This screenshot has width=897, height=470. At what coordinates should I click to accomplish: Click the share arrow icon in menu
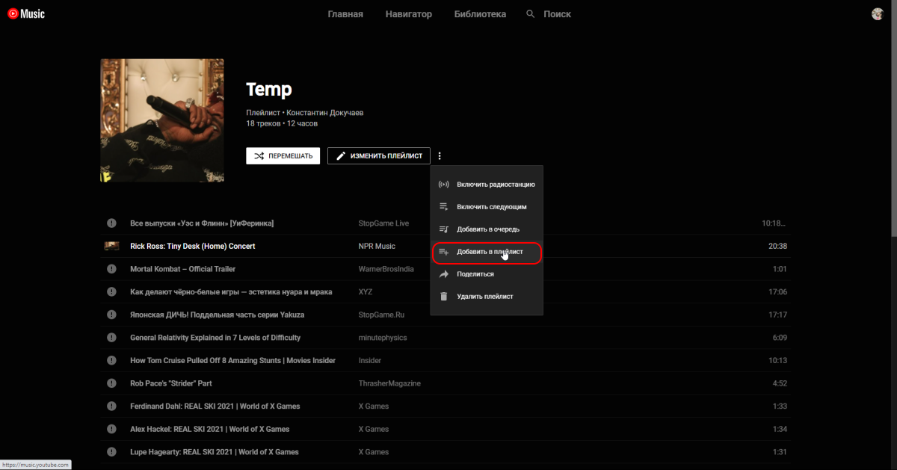pos(443,274)
